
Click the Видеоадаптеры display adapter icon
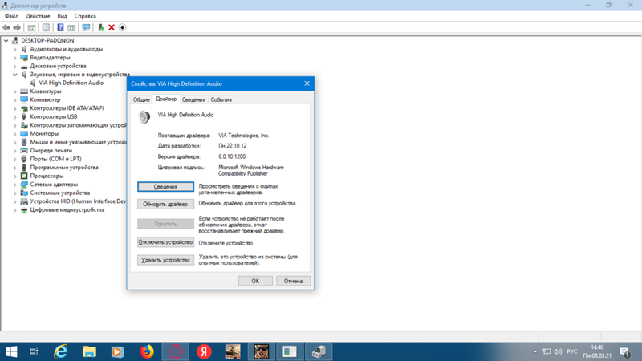coord(24,58)
